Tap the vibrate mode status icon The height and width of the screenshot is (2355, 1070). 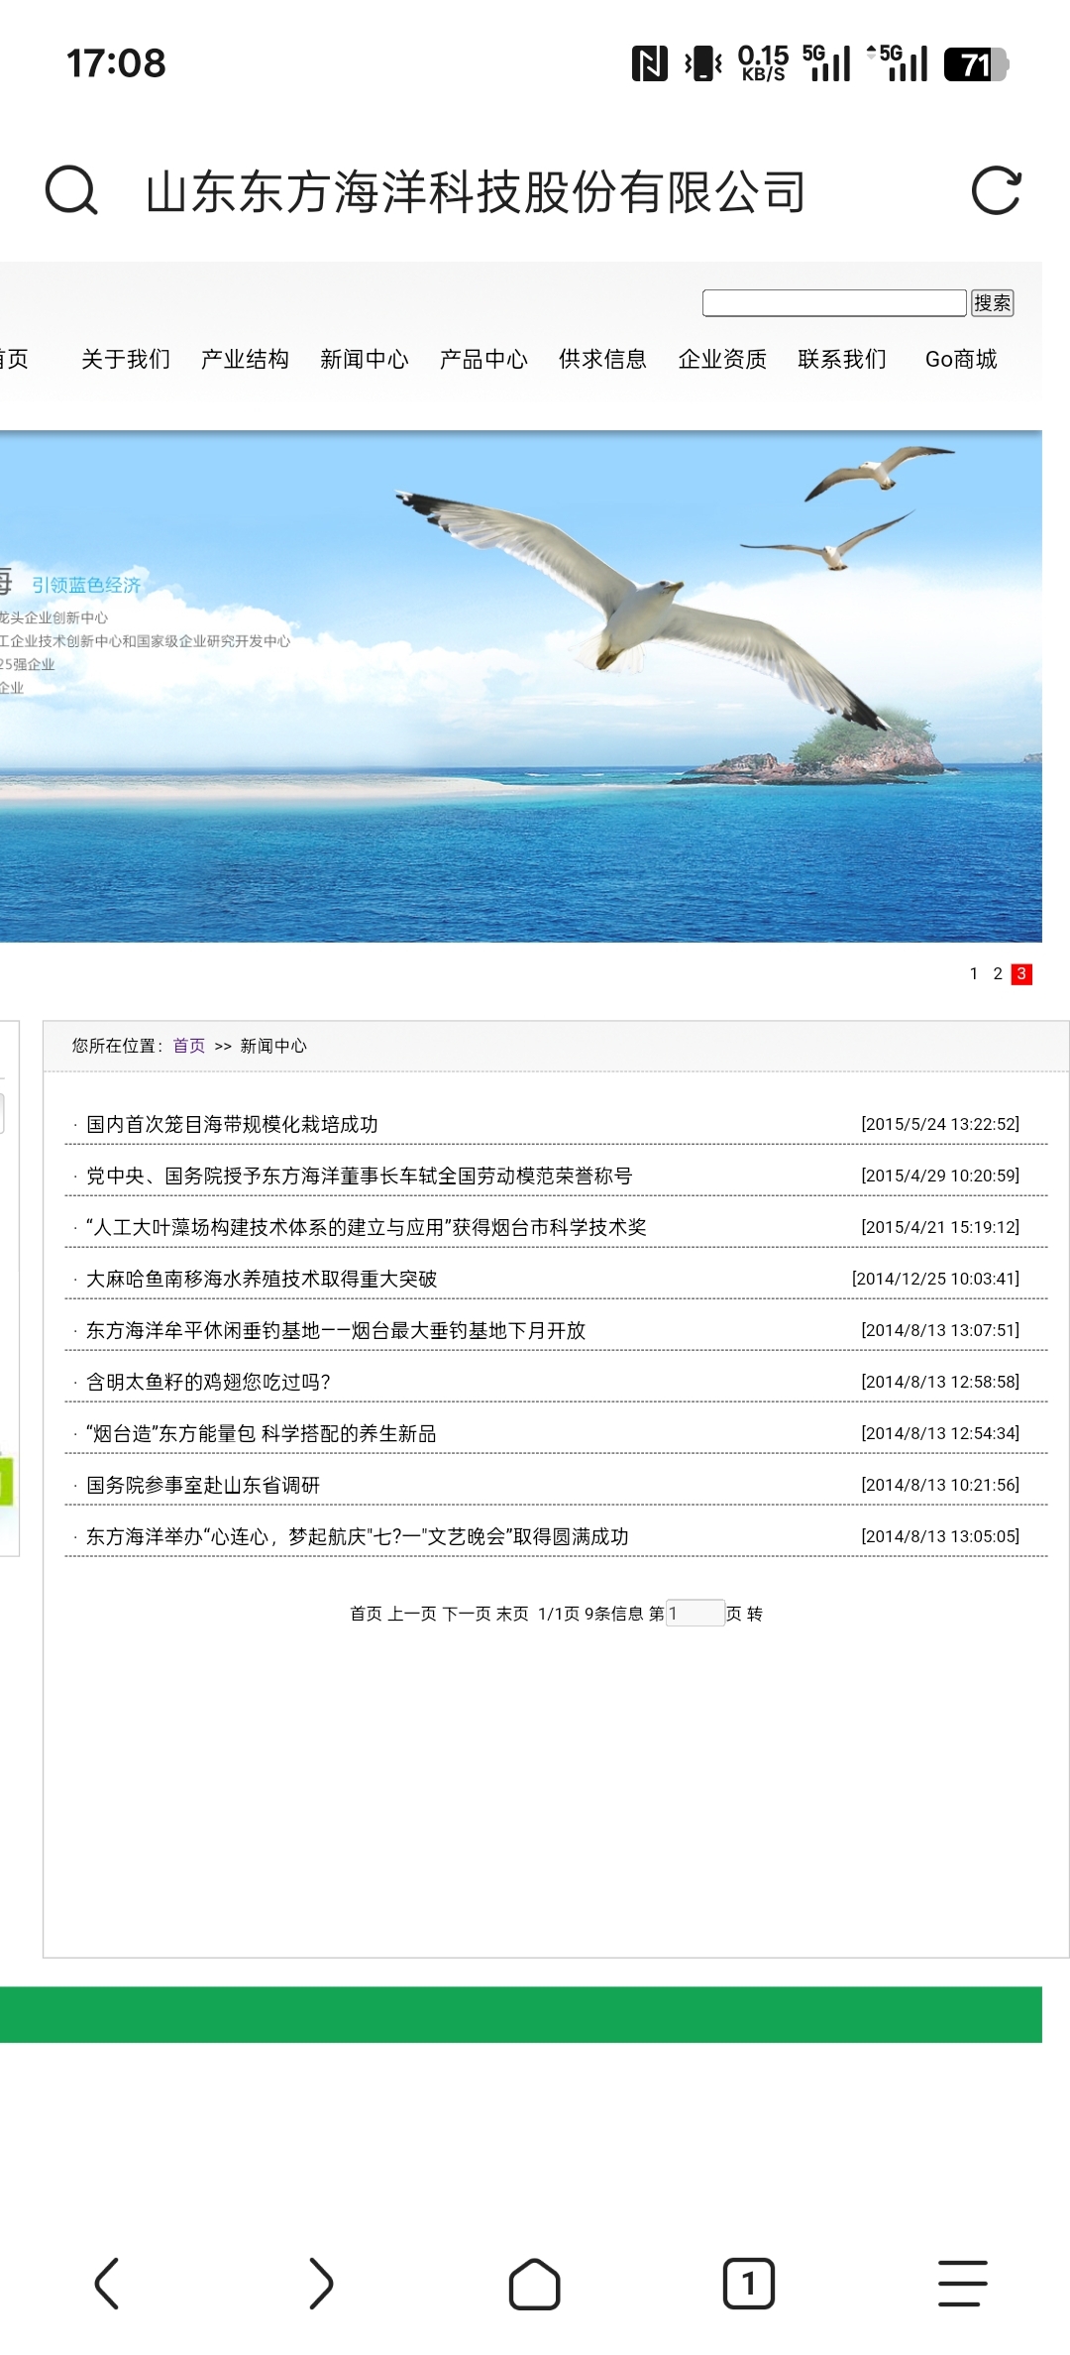click(x=703, y=64)
